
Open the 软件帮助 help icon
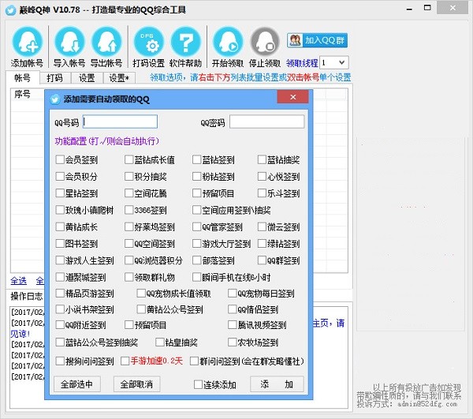tap(185, 43)
